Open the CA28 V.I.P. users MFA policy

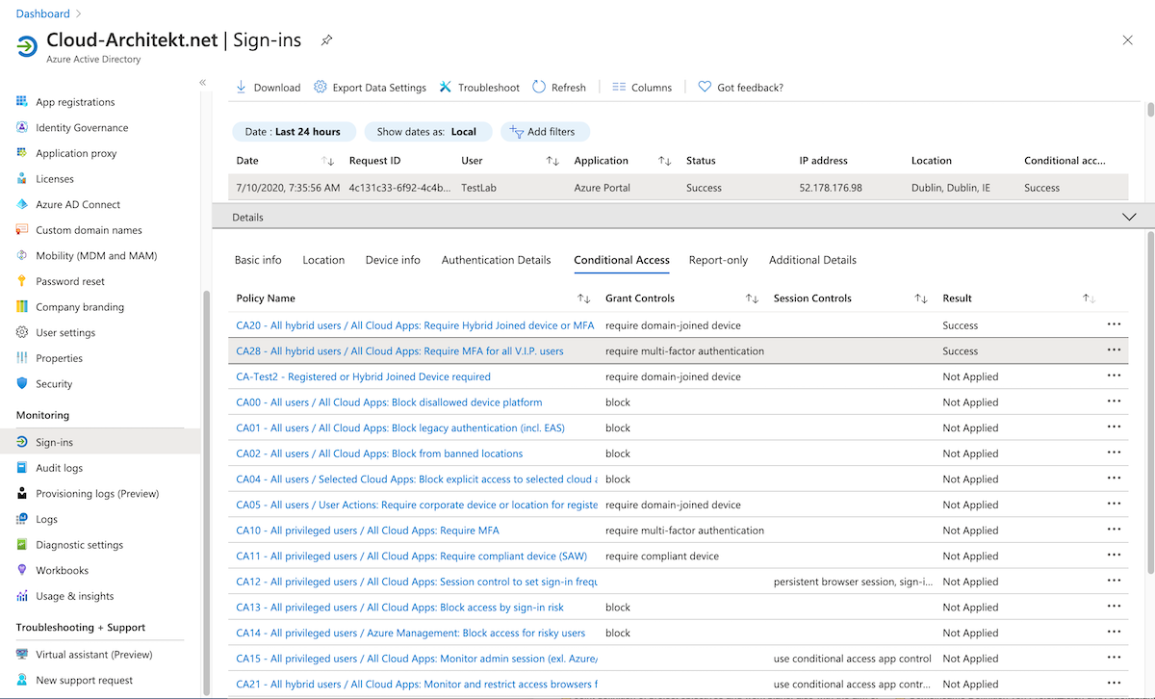(400, 351)
